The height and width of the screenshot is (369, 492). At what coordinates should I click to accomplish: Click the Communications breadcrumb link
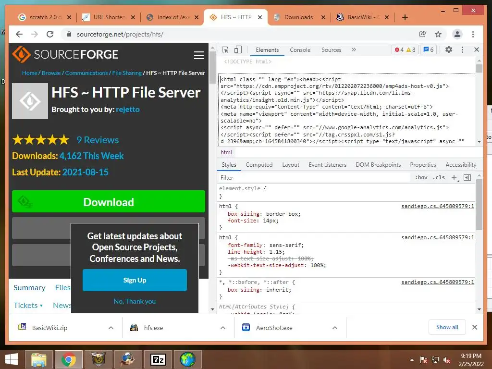pos(86,73)
